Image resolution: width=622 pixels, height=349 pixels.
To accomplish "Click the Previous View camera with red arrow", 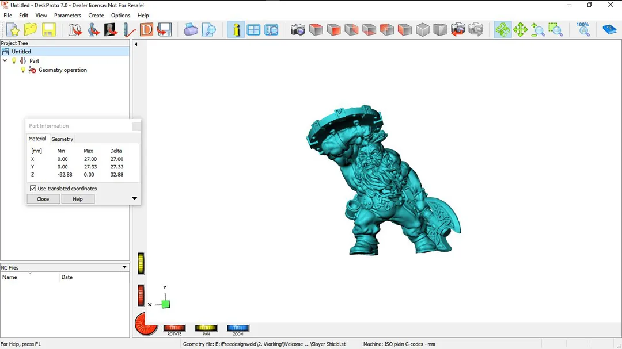I will coord(458,30).
